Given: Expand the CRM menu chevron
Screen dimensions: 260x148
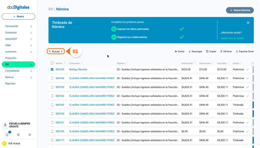Looking at the screenshot, I should tap(31, 45).
